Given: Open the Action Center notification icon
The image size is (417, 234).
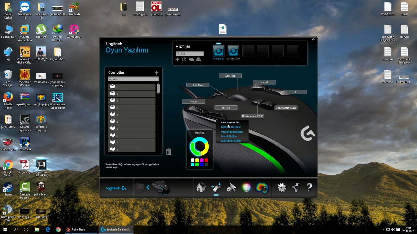Looking at the screenshot, I should pyautogui.click(x=398, y=229).
